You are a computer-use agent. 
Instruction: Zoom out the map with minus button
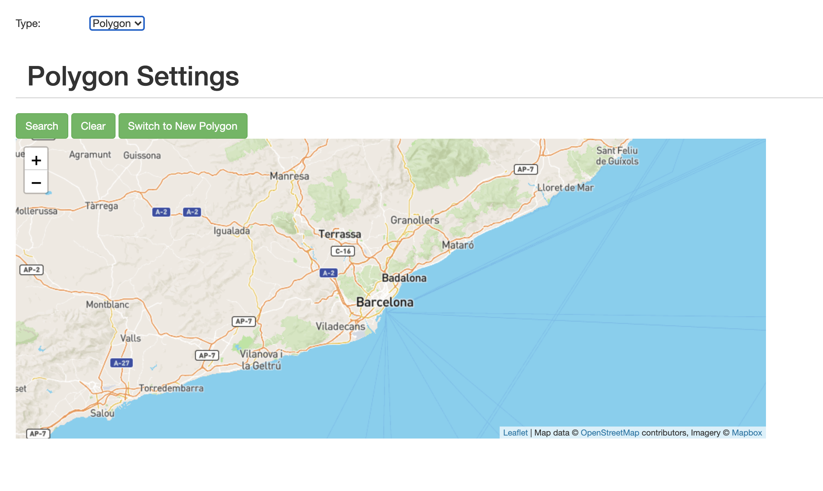[x=36, y=183]
